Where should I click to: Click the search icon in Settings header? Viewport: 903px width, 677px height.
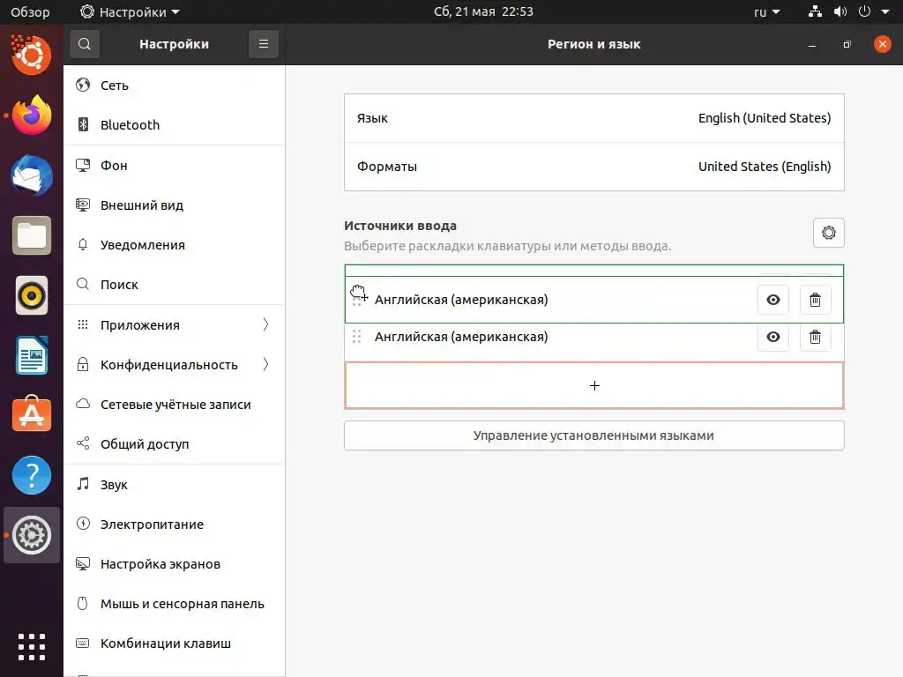[84, 44]
